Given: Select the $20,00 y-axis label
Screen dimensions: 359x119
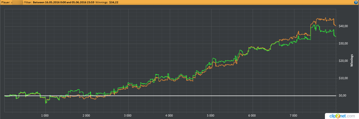Looking at the screenshot, I should coord(343,61).
